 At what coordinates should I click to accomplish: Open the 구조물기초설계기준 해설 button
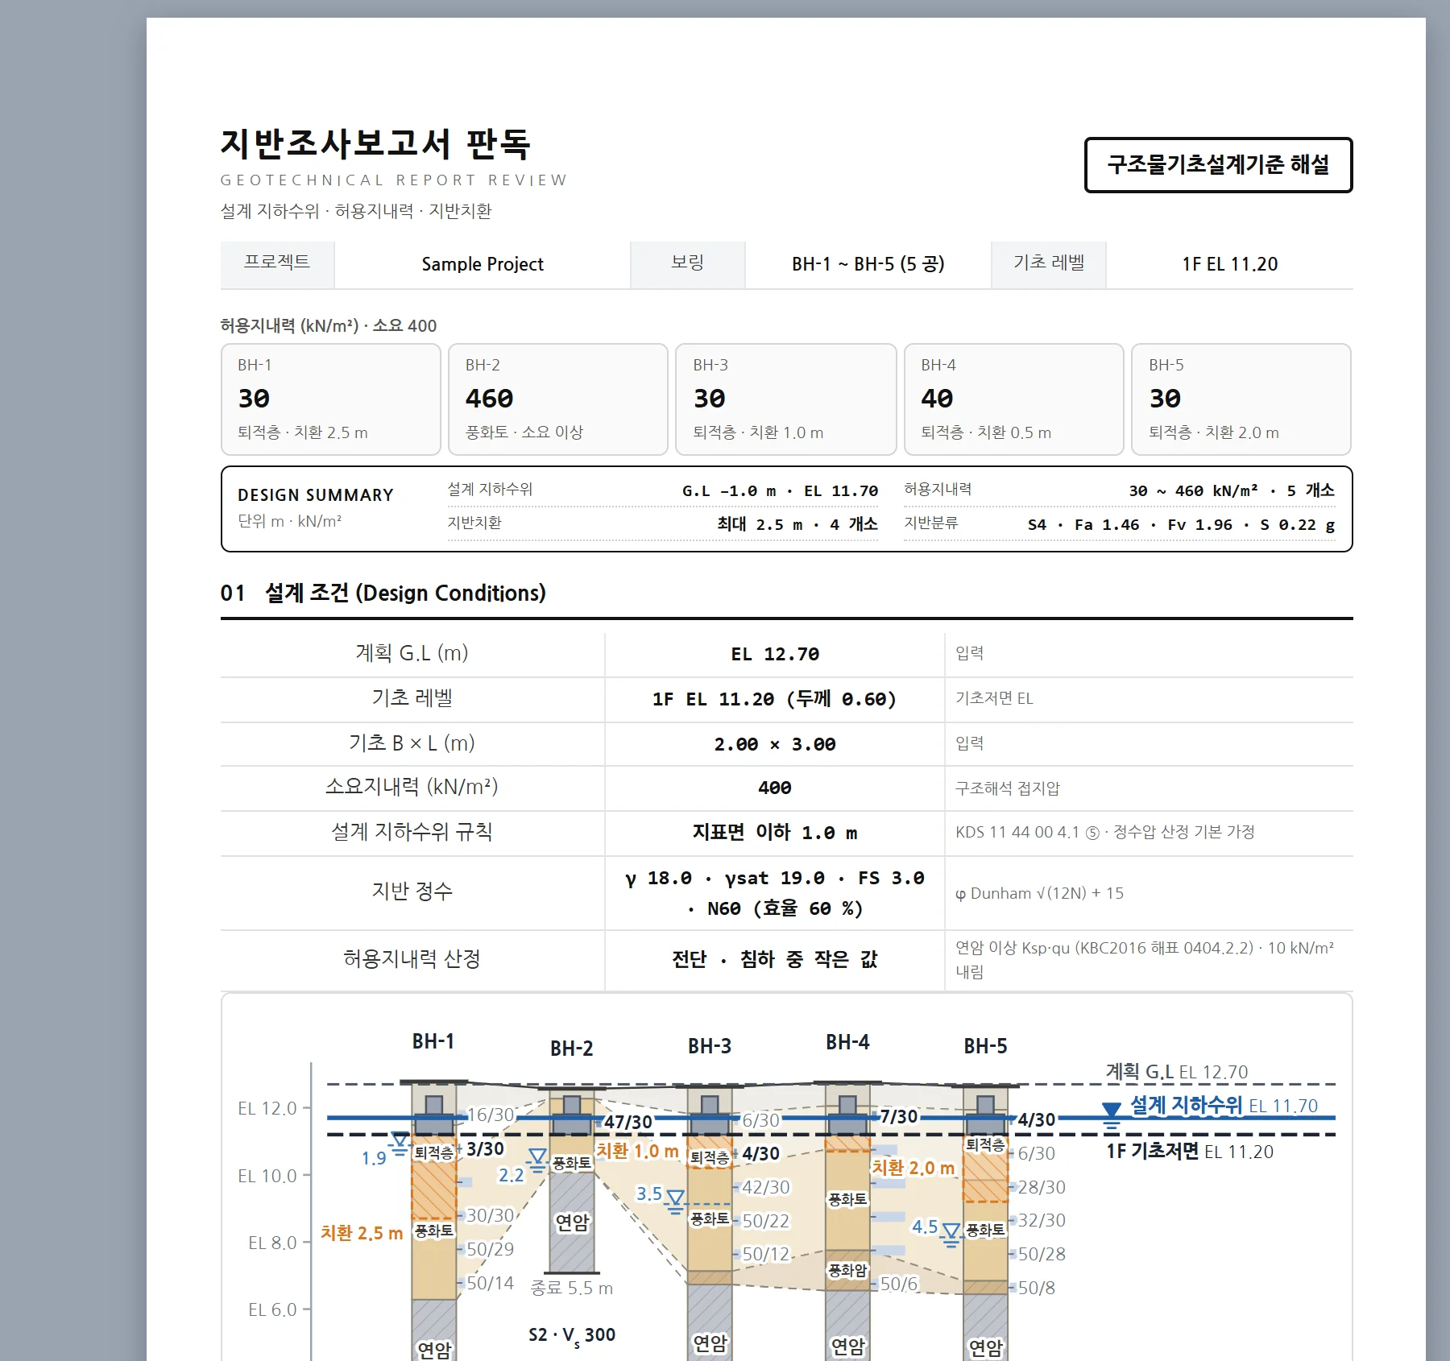1218,165
